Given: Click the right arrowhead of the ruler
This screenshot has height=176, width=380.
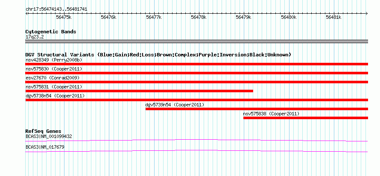Looking at the screenshot, I should (367, 13).
